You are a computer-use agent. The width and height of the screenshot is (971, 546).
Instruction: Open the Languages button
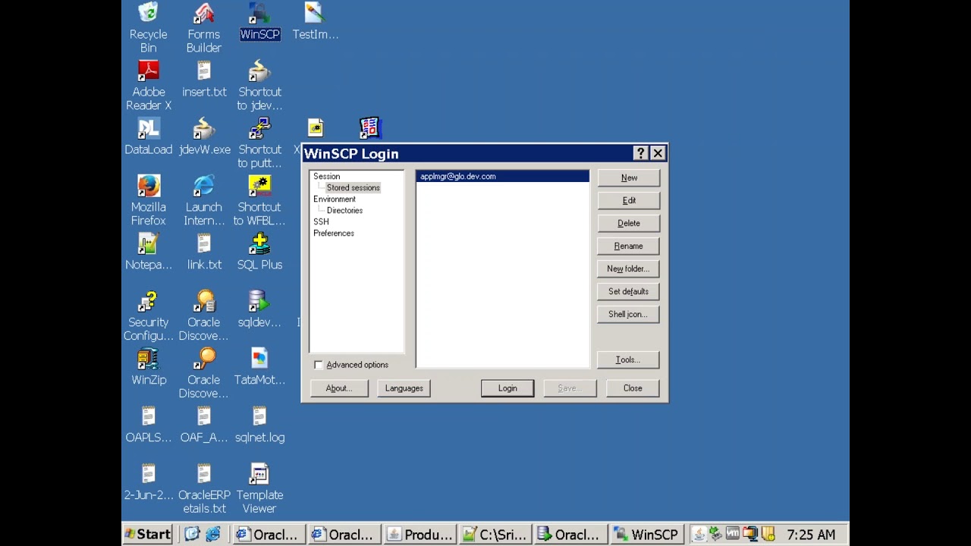404,388
